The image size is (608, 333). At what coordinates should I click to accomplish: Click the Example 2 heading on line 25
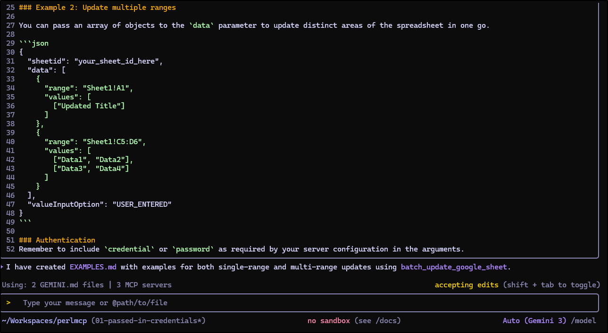98,8
